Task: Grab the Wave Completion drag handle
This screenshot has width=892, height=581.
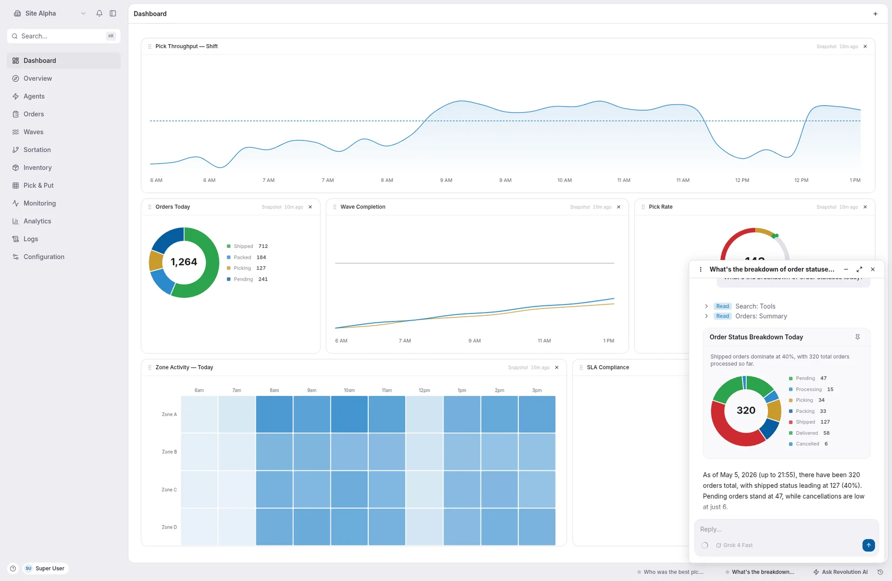Action: click(334, 207)
